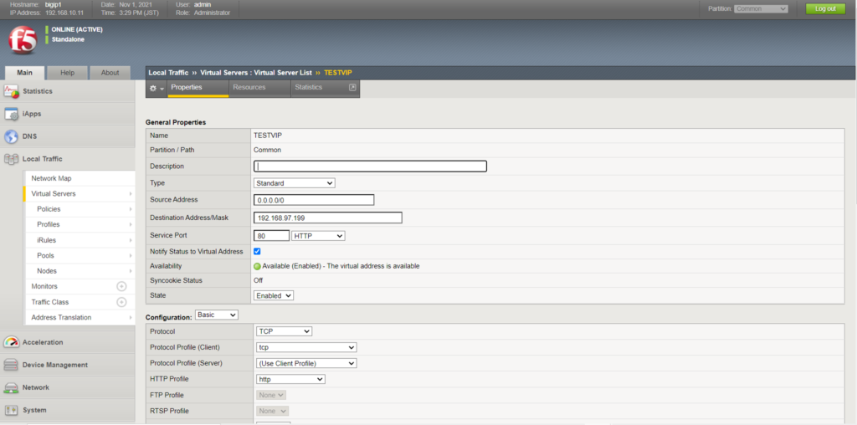Click the Device Management icon
Screen dimensions: 857x425
point(12,365)
